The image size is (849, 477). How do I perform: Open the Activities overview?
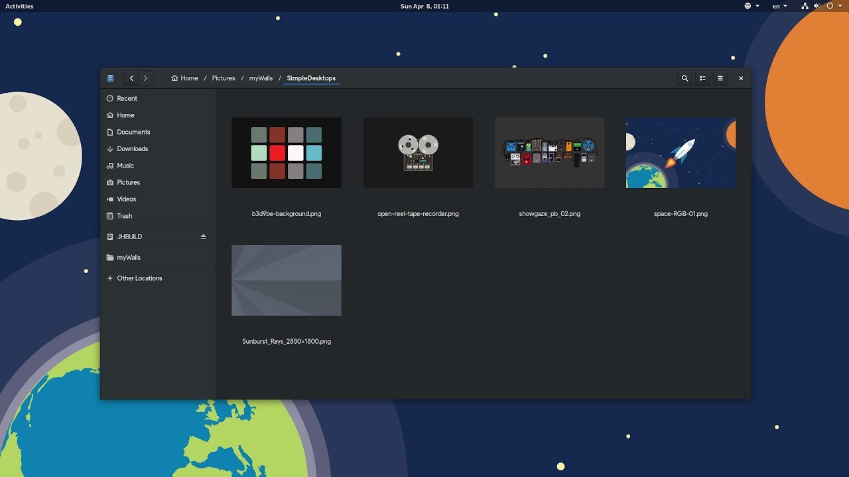19,6
